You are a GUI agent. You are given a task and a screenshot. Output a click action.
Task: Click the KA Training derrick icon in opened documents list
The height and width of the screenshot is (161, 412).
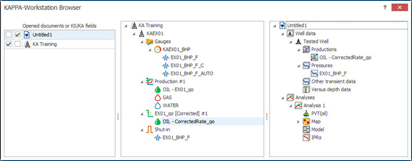[26, 44]
